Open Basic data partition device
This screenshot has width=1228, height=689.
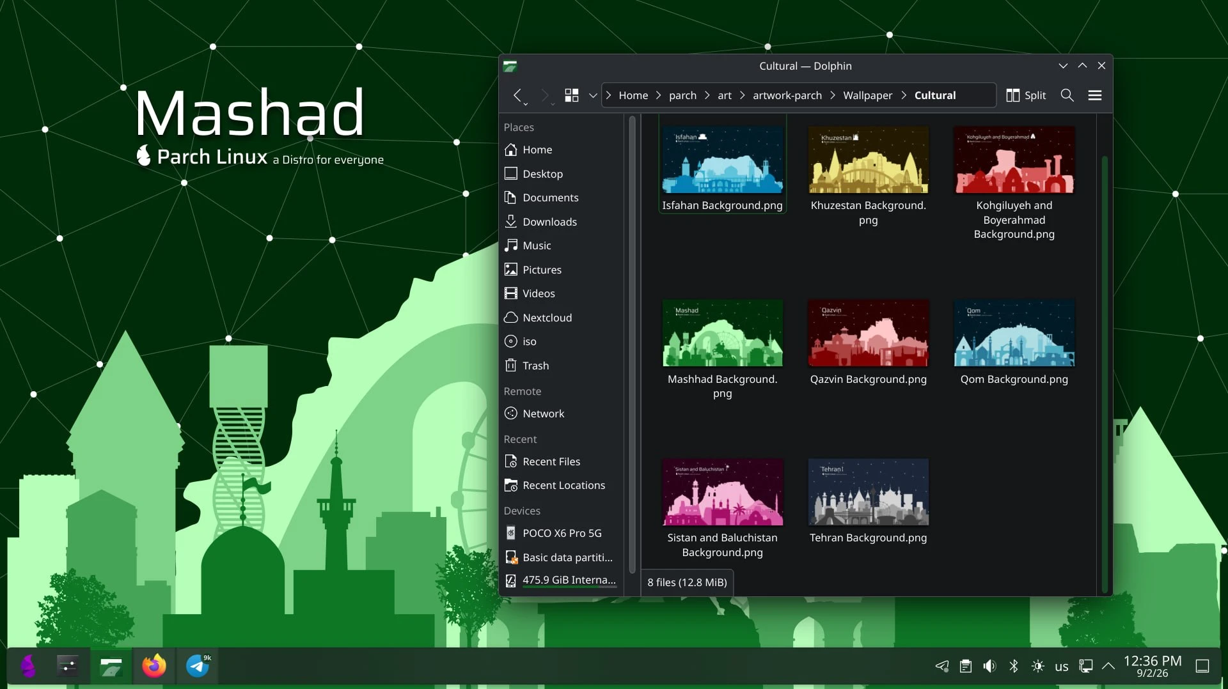(x=561, y=557)
